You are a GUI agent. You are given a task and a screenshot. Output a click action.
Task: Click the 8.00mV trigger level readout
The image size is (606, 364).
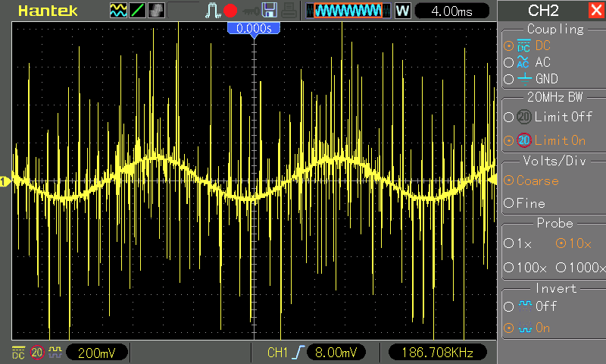coord(336,353)
